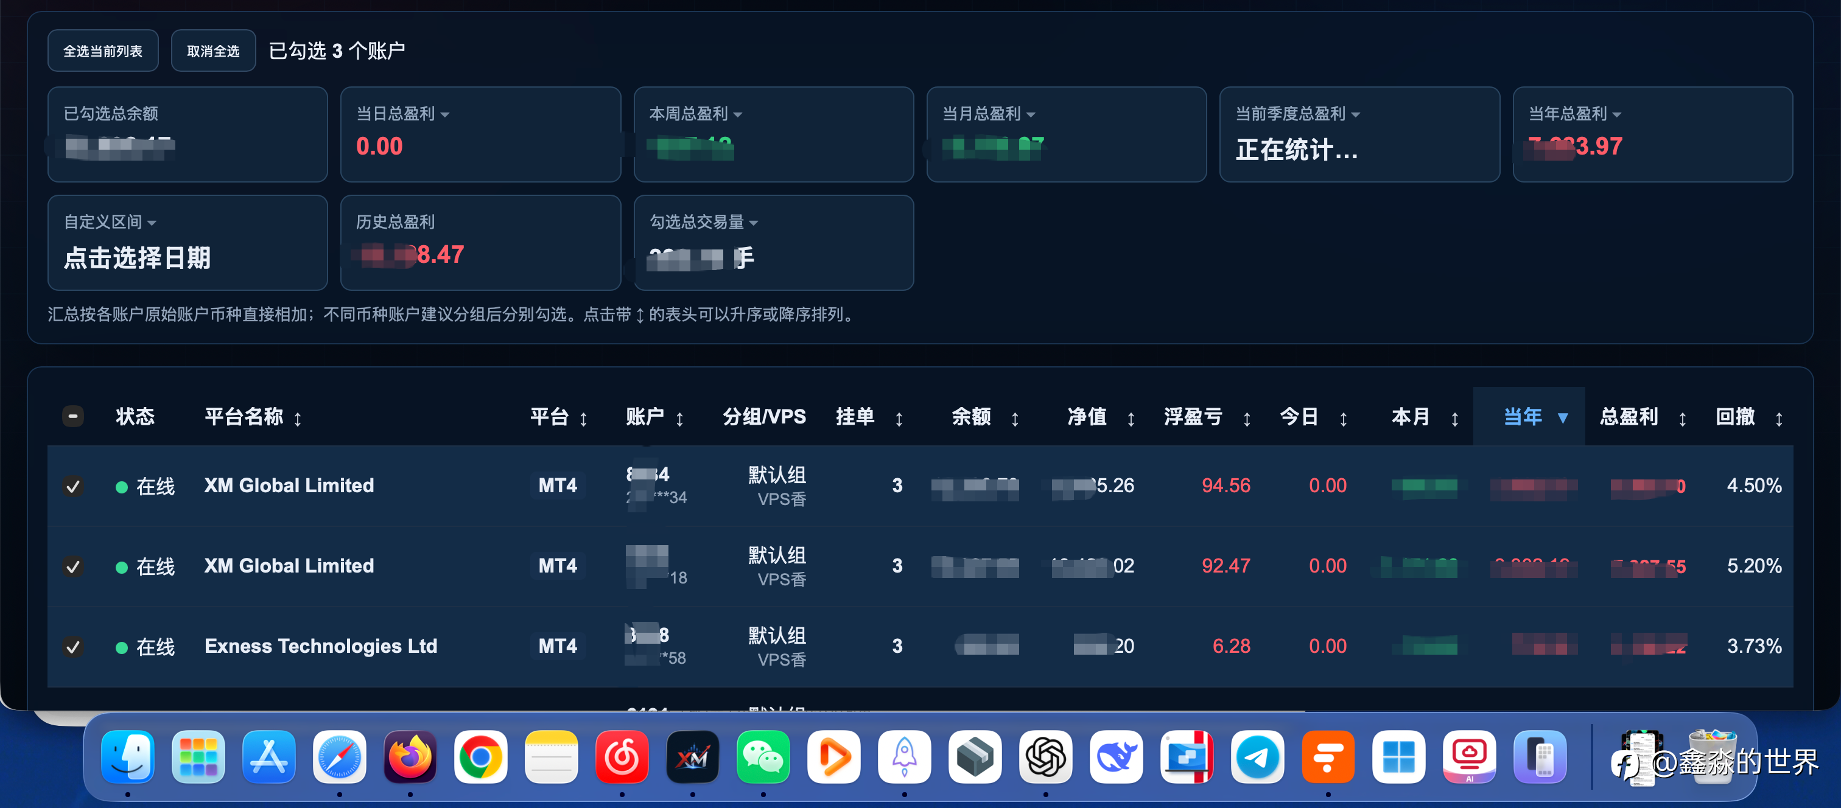This screenshot has width=1841, height=808.
Task: Toggle the header select-all checkbox
Action: click(73, 417)
